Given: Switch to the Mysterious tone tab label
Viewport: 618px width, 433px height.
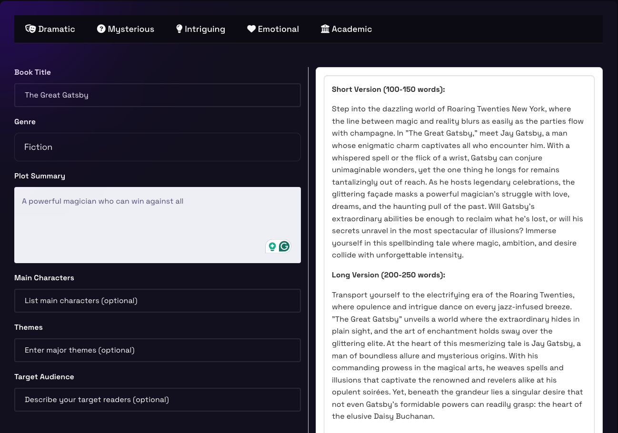Looking at the screenshot, I should coord(131,29).
